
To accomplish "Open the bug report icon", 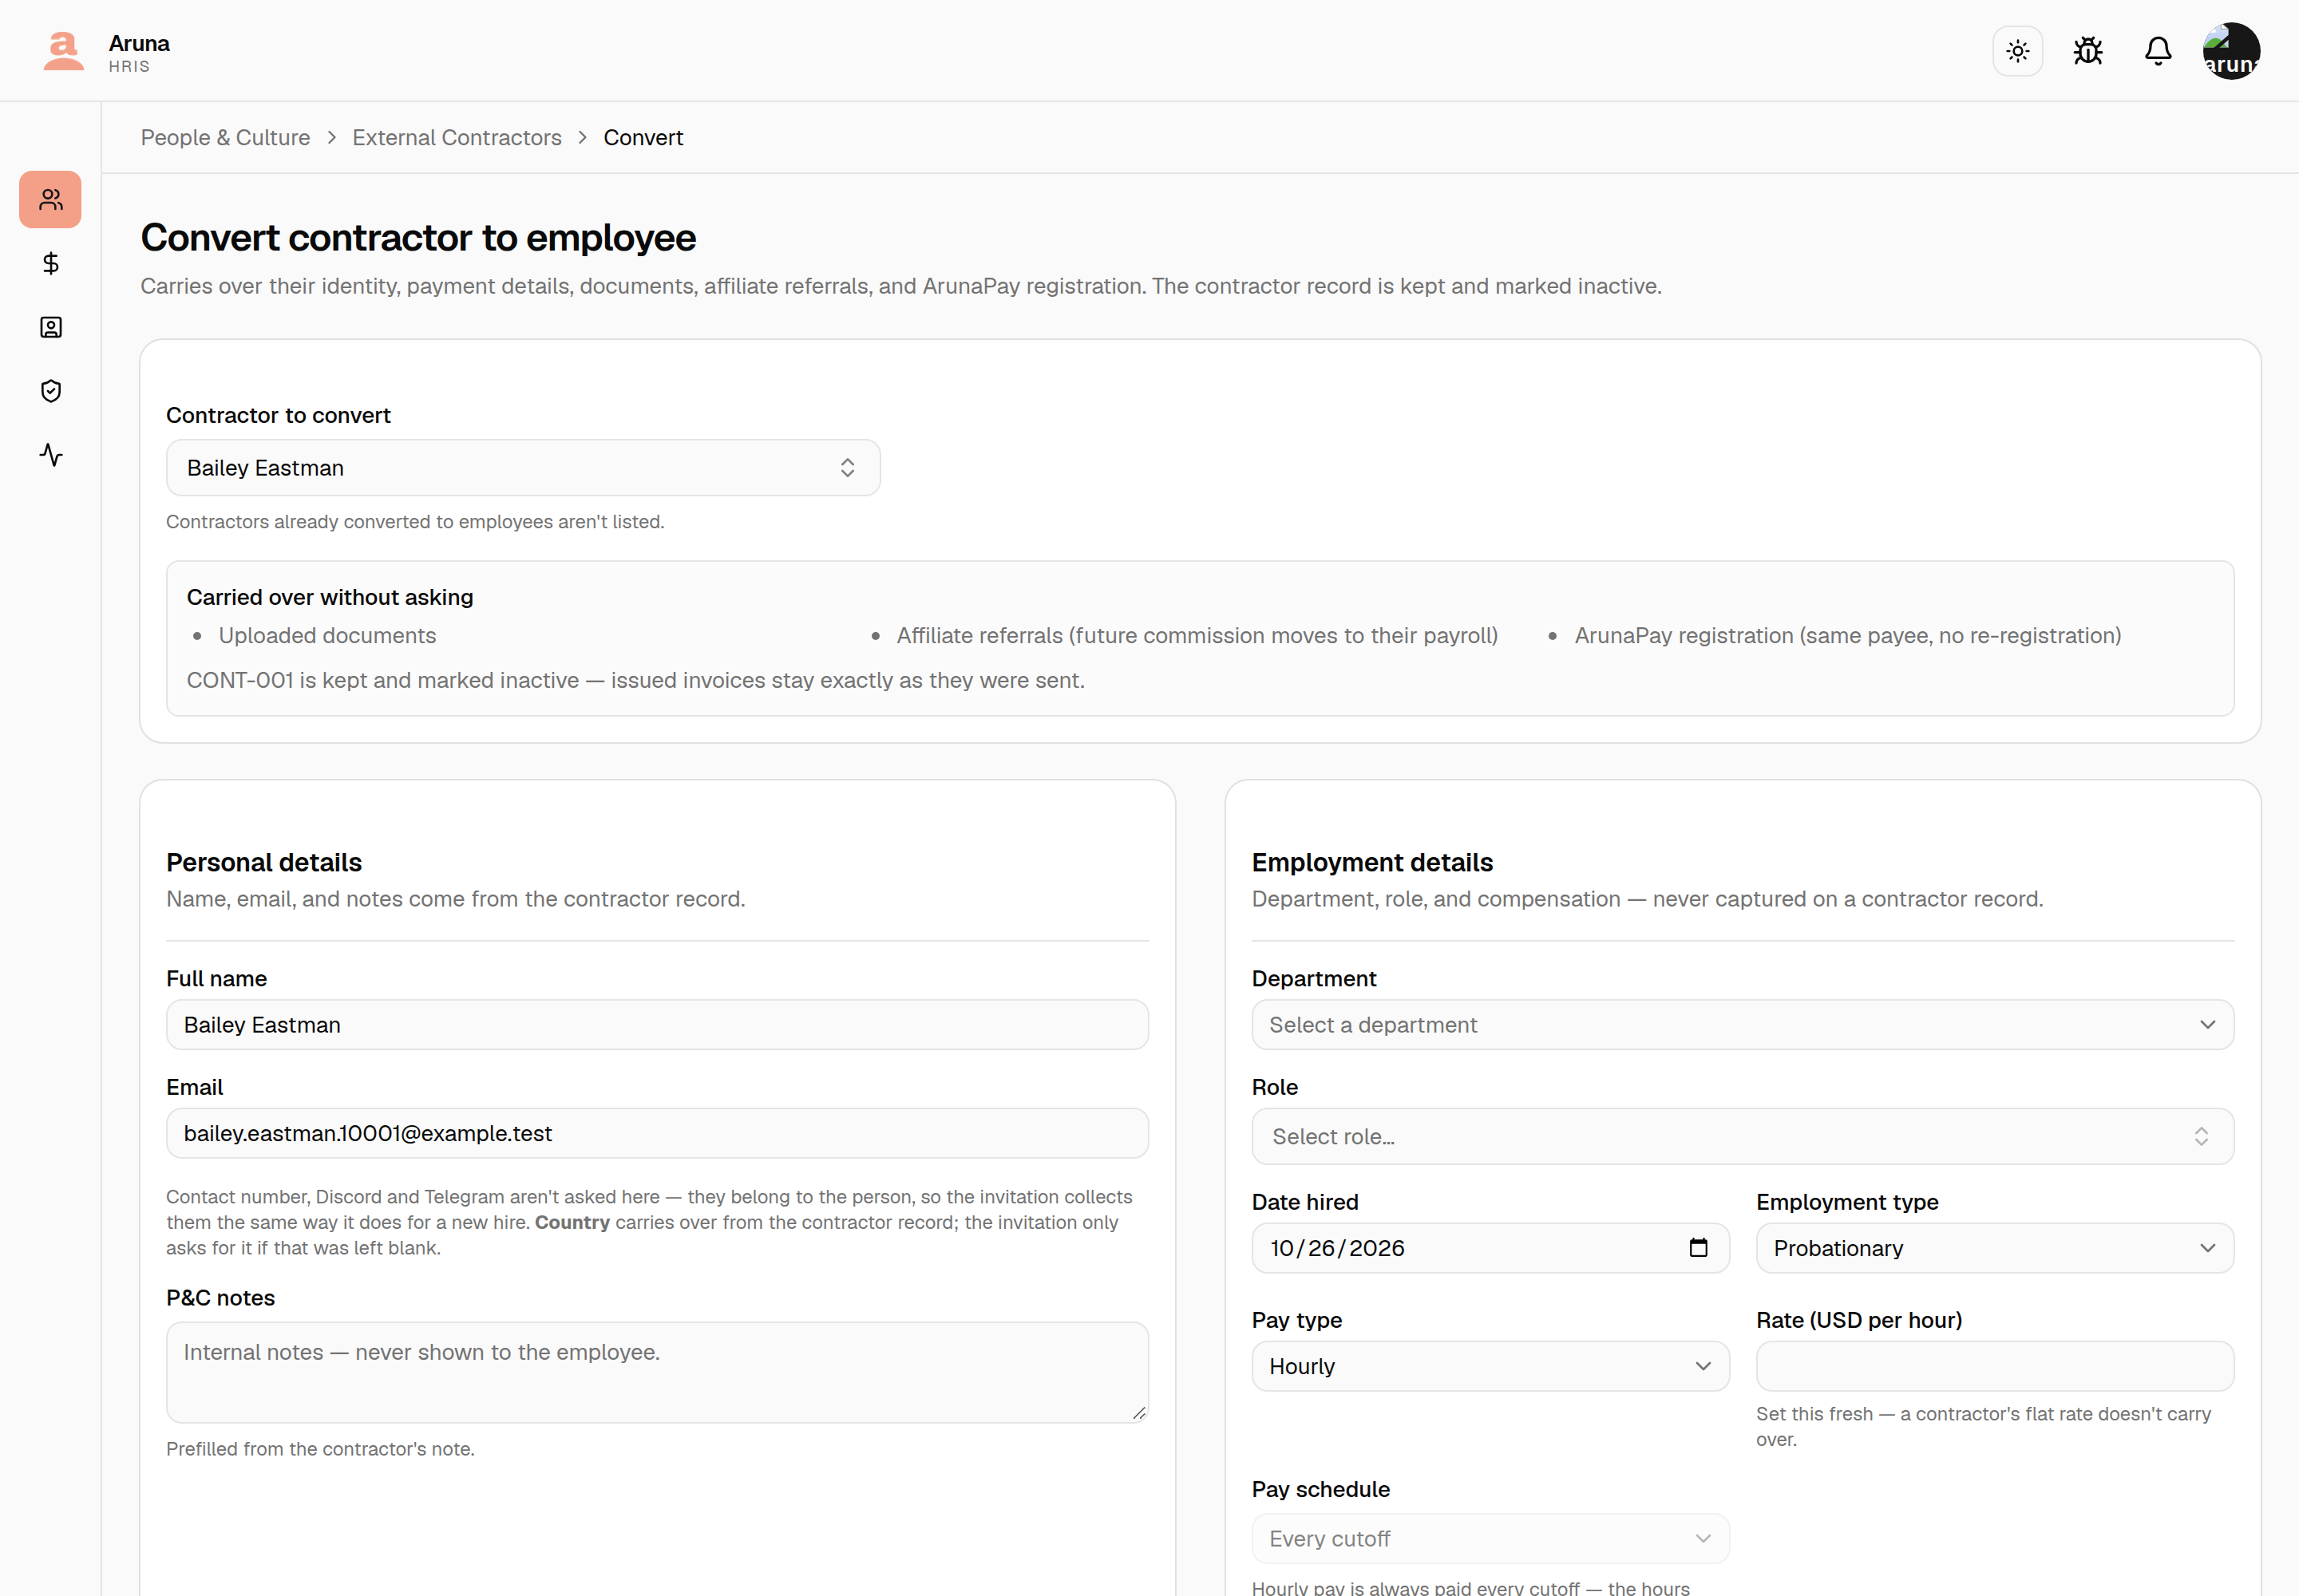I will pyautogui.click(x=2088, y=51).
